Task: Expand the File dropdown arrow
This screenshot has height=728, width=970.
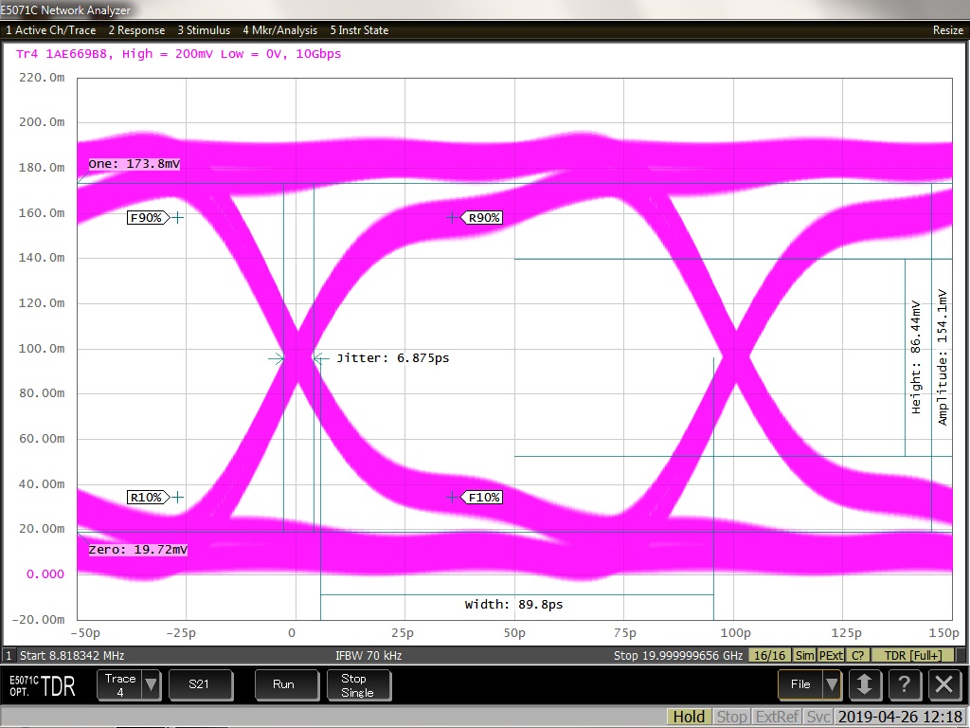Action: [832, 684]
